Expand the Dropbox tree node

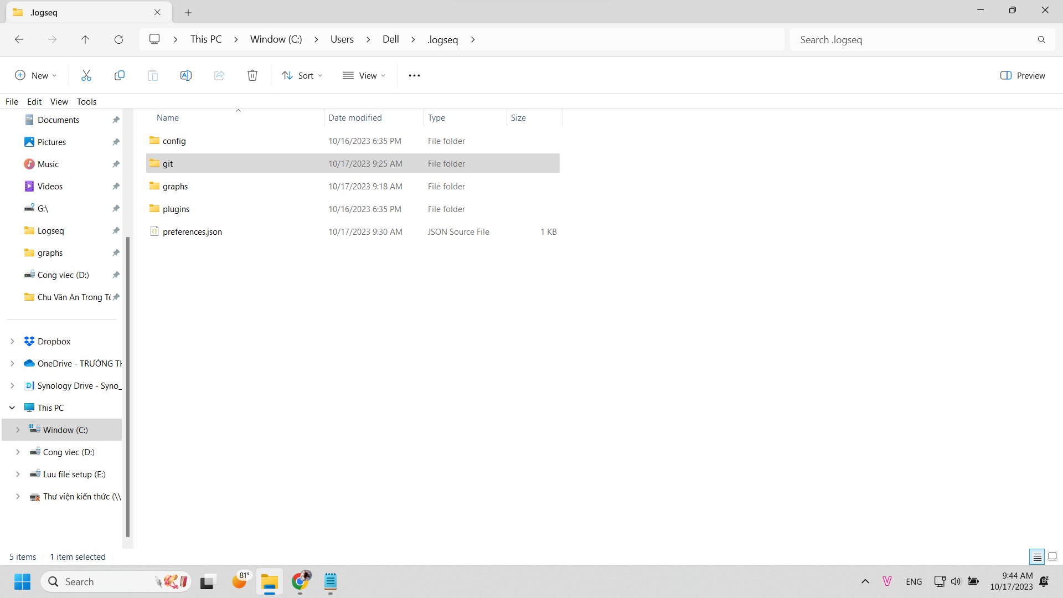tap(12, 342)
